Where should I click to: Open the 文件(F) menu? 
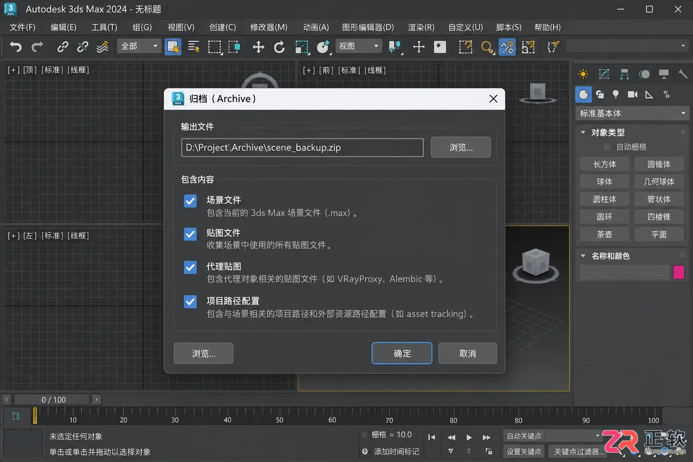(23, 27)
